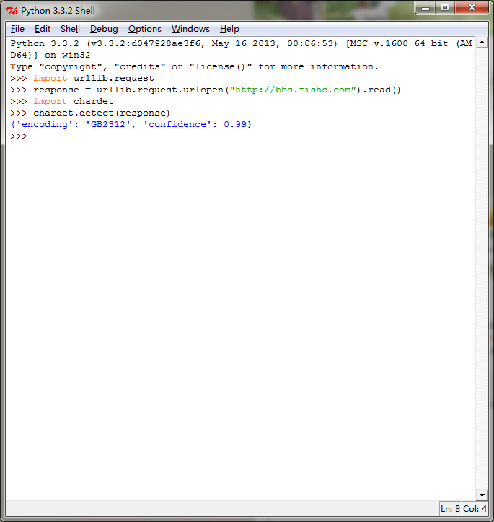
Task: Open the Shell menu
Action: (x=70, y=29)
